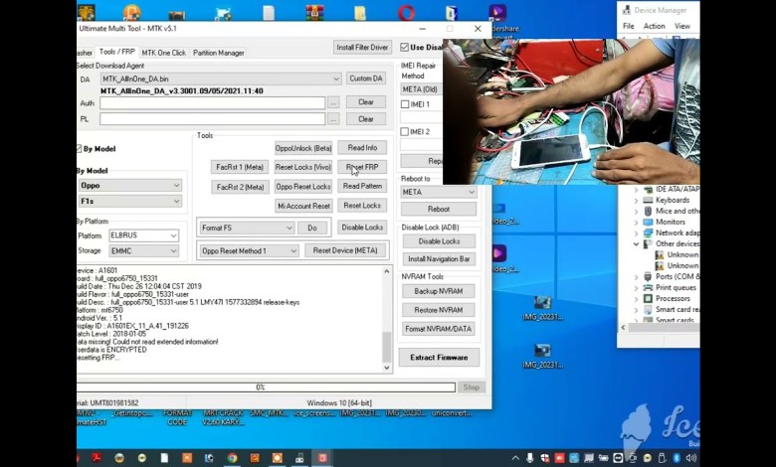Viewport: 776px width, 467px height.
Task: Click the log output vertical scrollbar
Action: click(x=387, y=319)
